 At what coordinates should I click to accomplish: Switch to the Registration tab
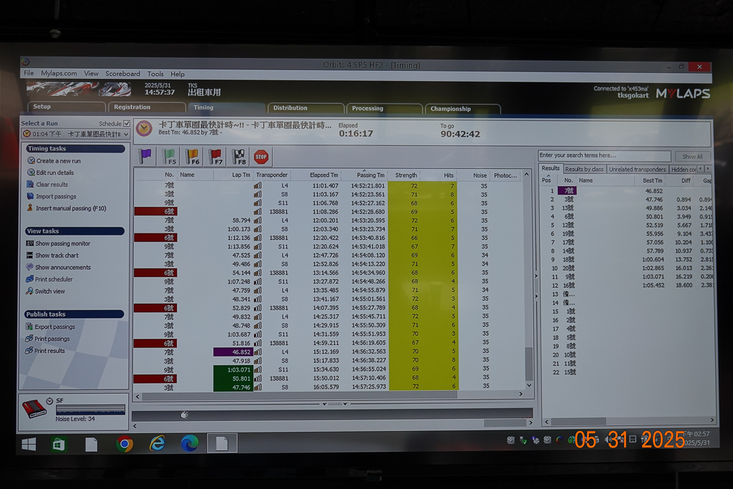point(132,107)
